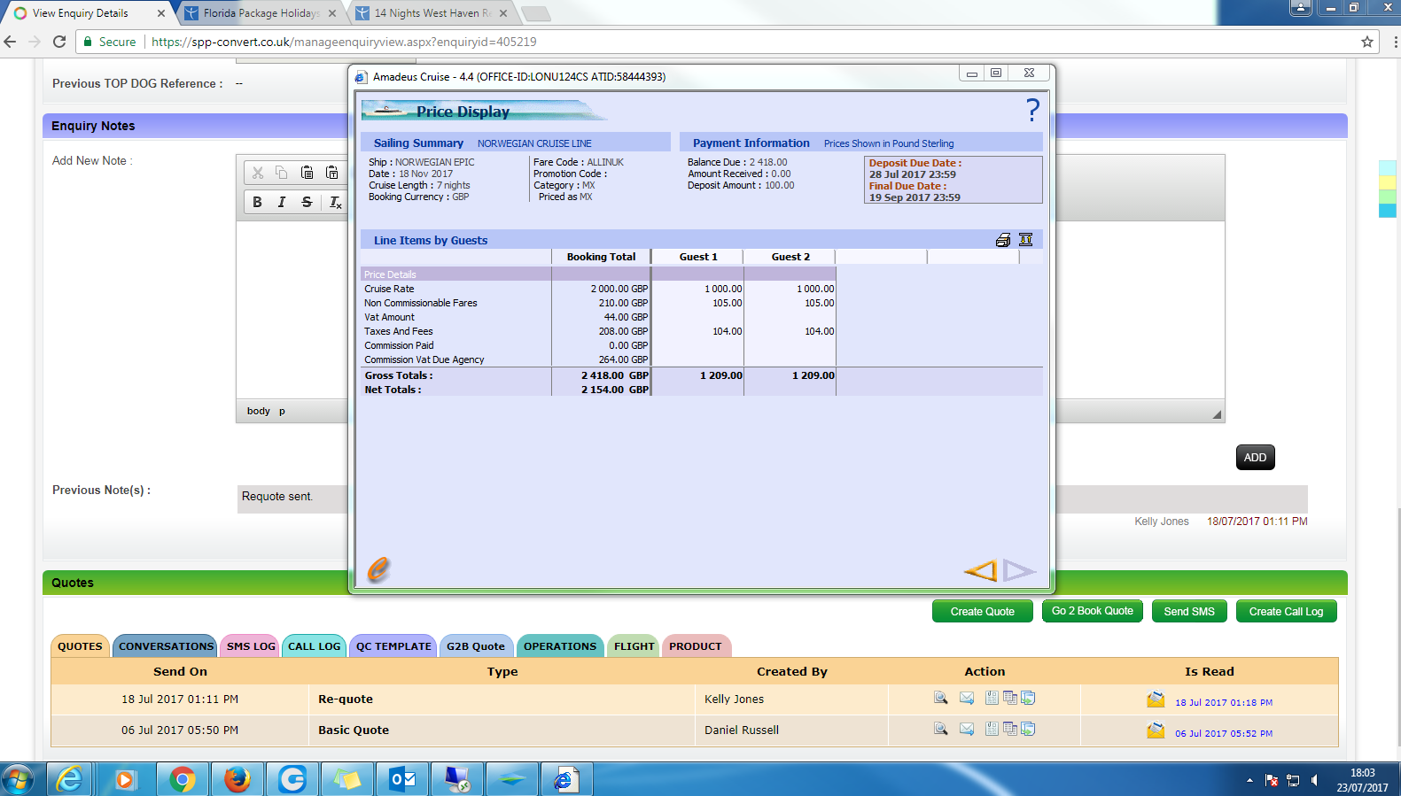1401x796 pixels.
Task: Toggle bold formatting in the note editor
Action: pyautogui.click(x=257, y=202)
